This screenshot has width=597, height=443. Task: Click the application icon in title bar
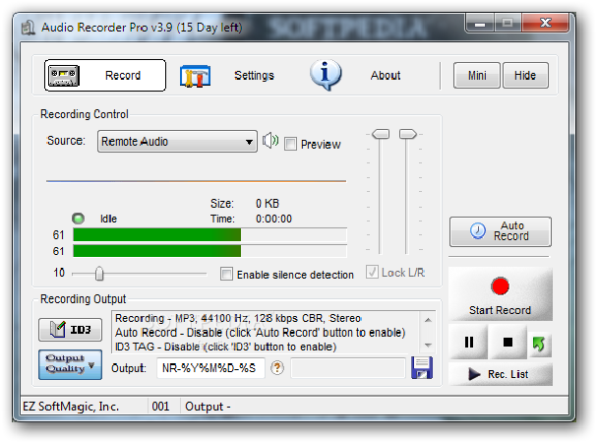point(29,28)
